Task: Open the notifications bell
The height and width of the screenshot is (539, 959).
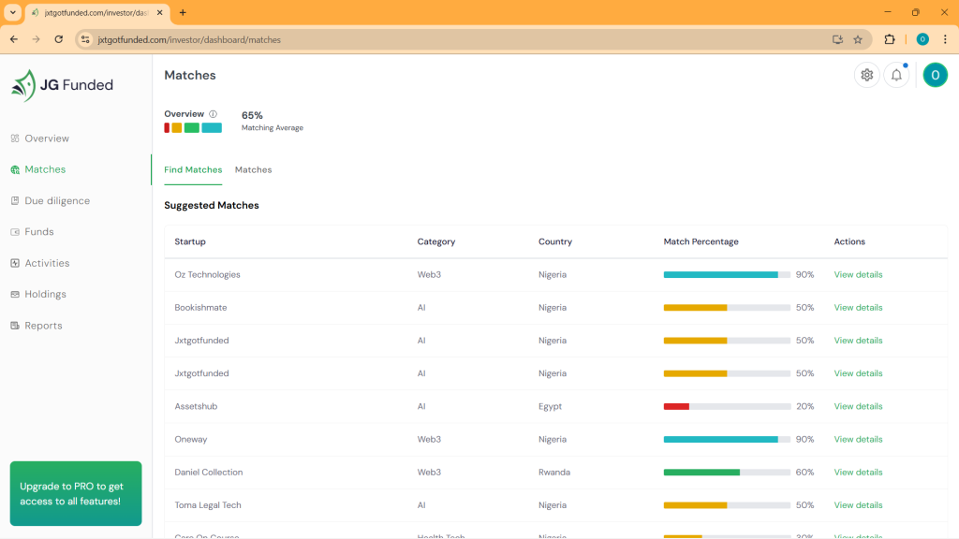Action: pyautogui.click(x=896, y=75)
